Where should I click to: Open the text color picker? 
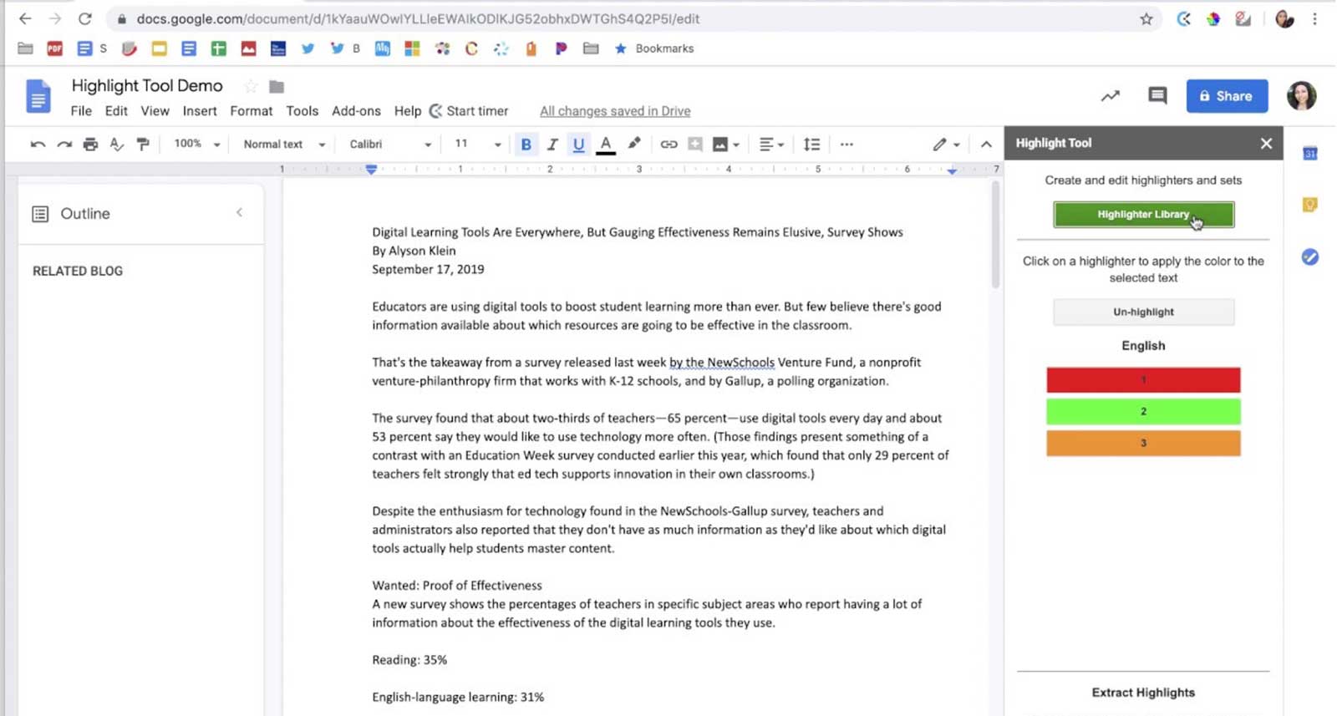(607, 145)
